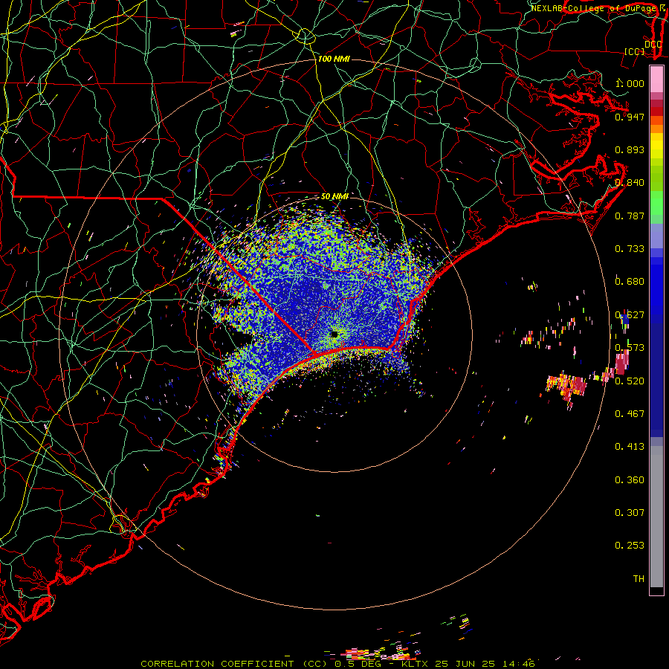
Task: Click the 0.467 scale value
Action: pos(630,414)
